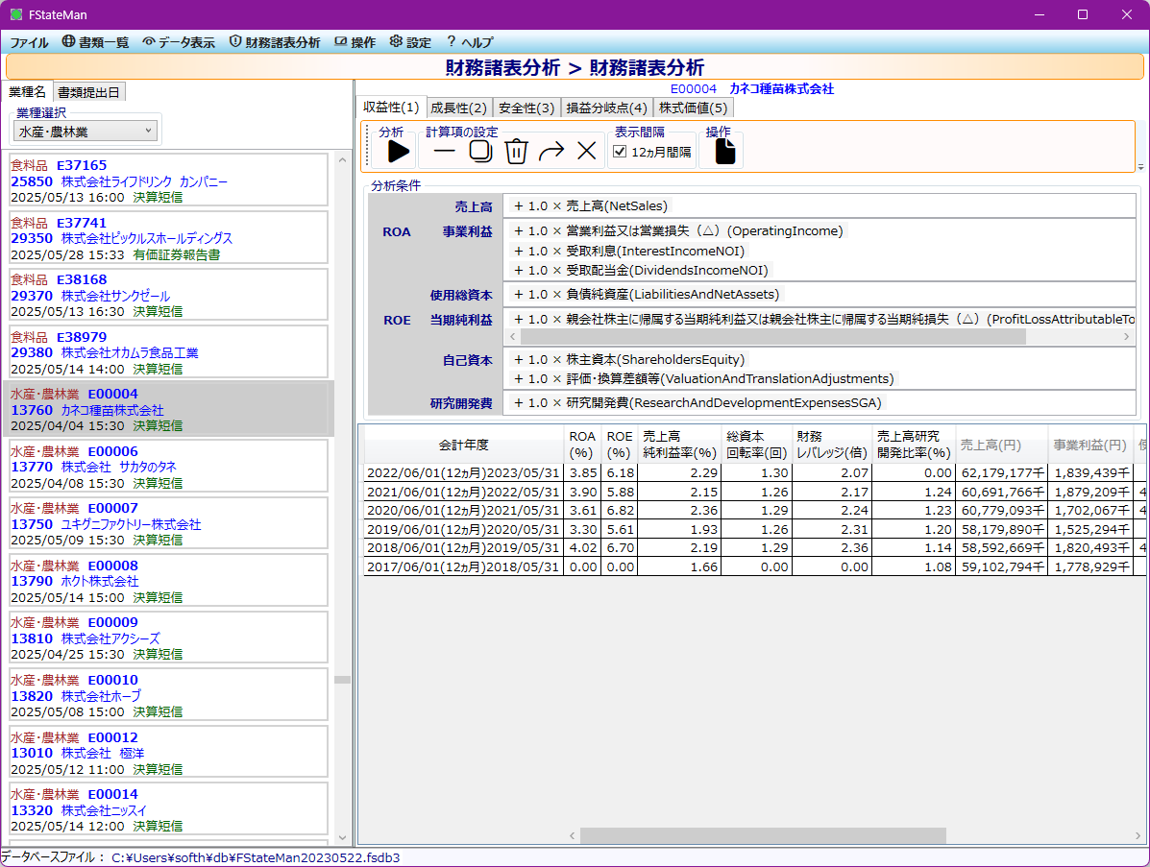The width and height of the screenshot is (1150, 867).
Task: Switch to the 業種名 tab
Action: pyautogui.click(x=28, y=91)
